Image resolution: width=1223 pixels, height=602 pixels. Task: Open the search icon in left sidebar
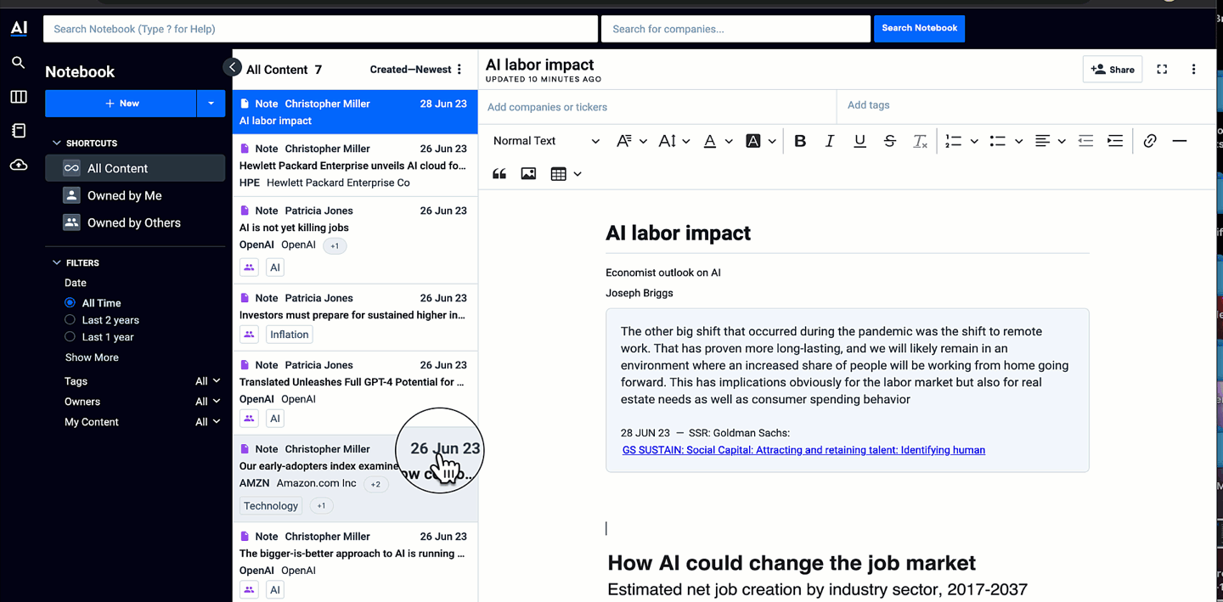(x=19, y=63)
